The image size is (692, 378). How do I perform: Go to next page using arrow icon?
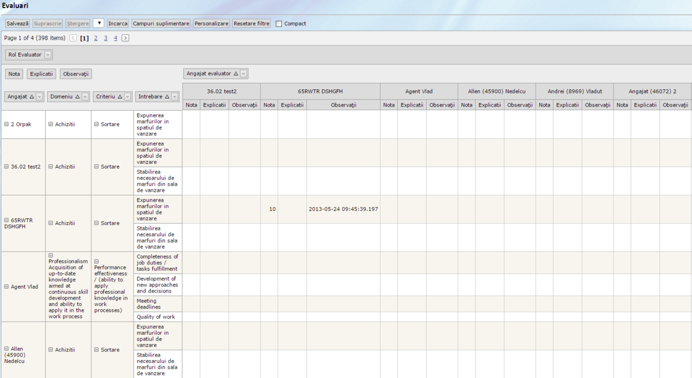coord(125,38)
